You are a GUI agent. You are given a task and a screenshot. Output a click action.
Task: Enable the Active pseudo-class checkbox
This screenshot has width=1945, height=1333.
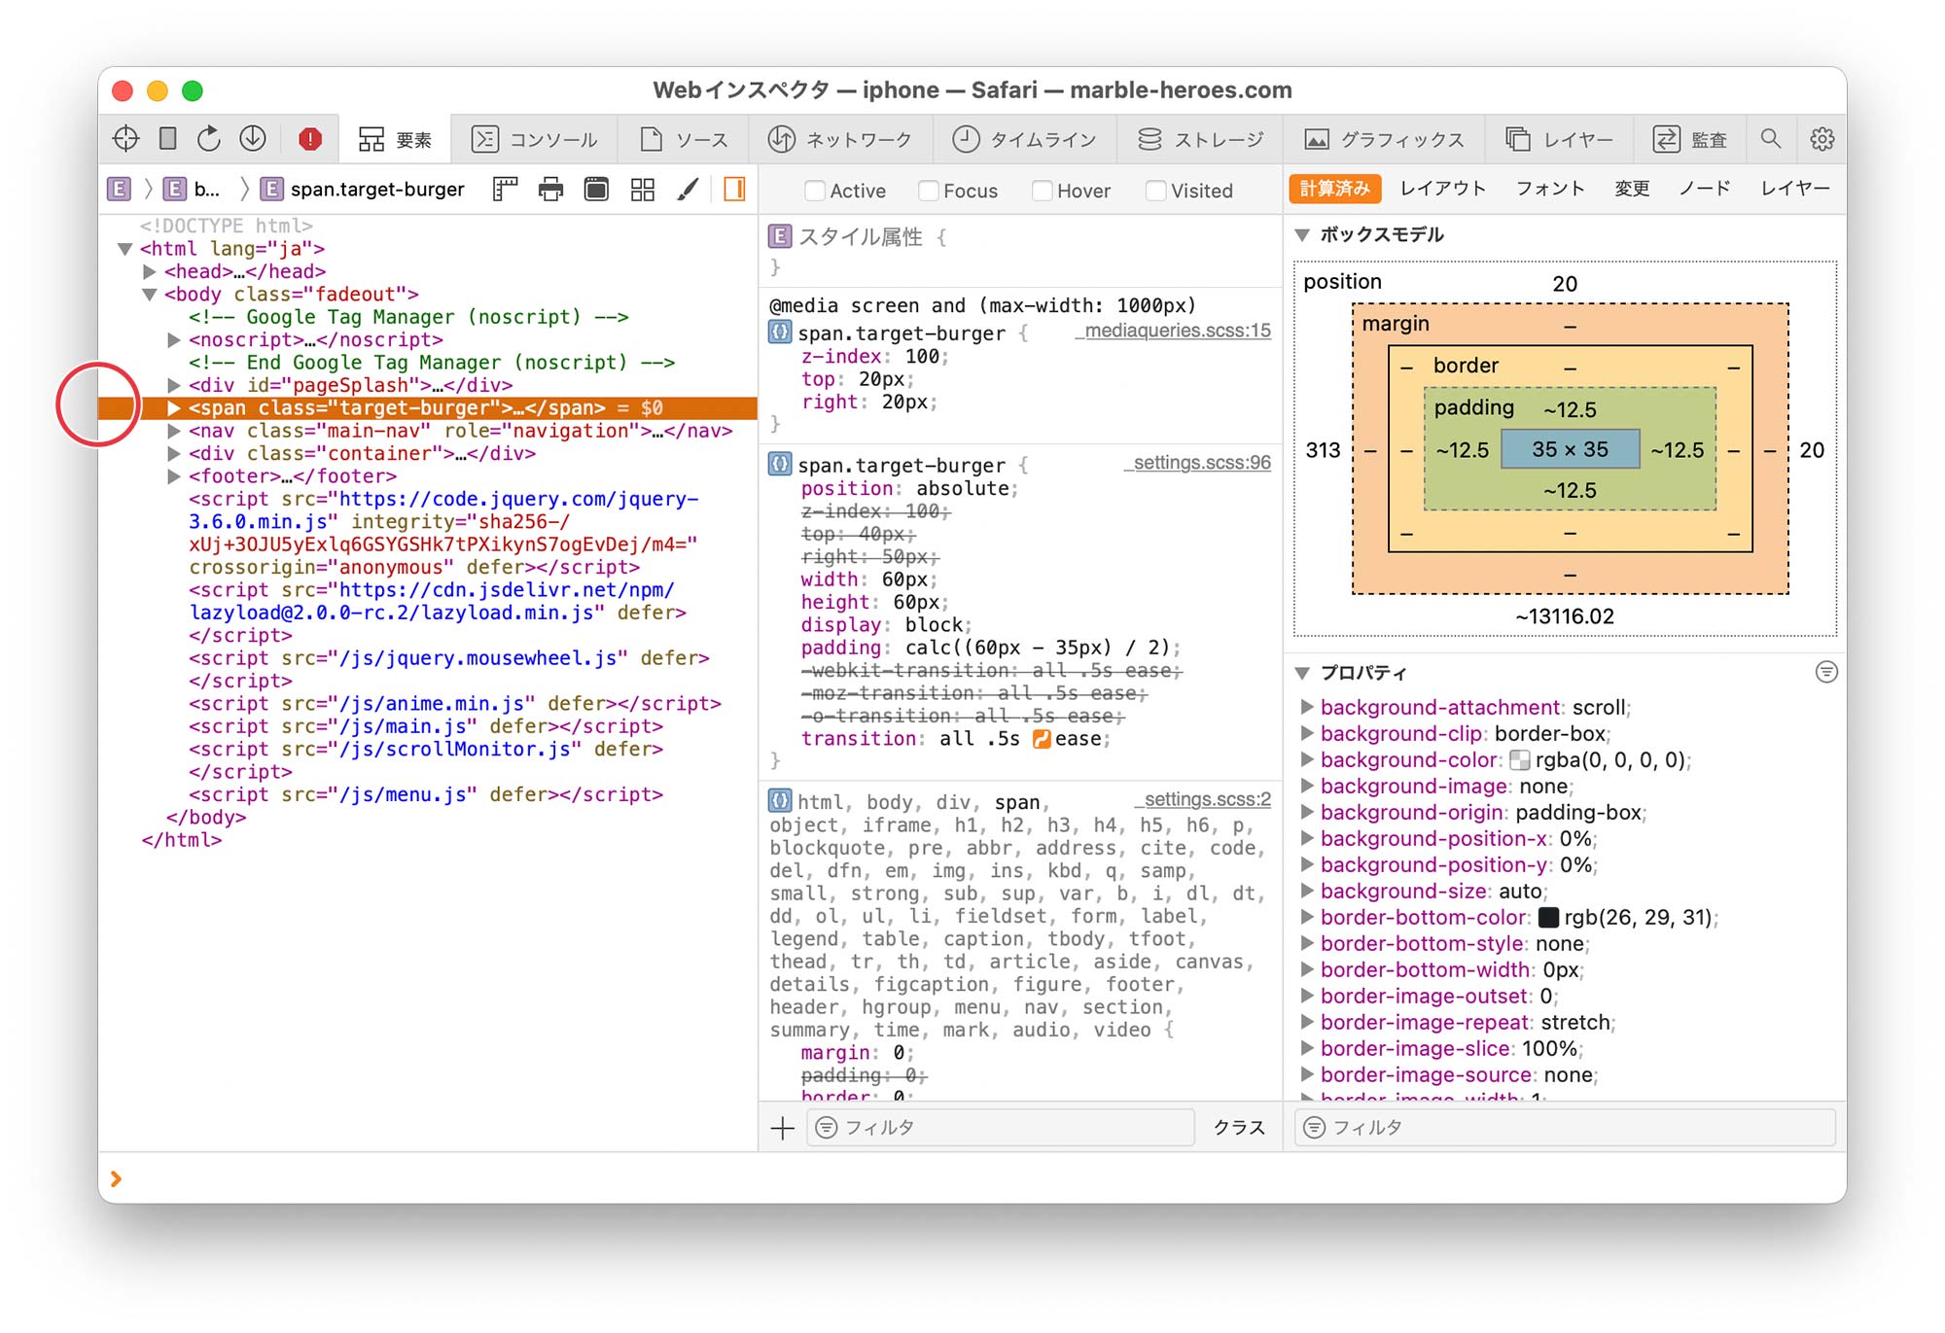coord(815,191)
